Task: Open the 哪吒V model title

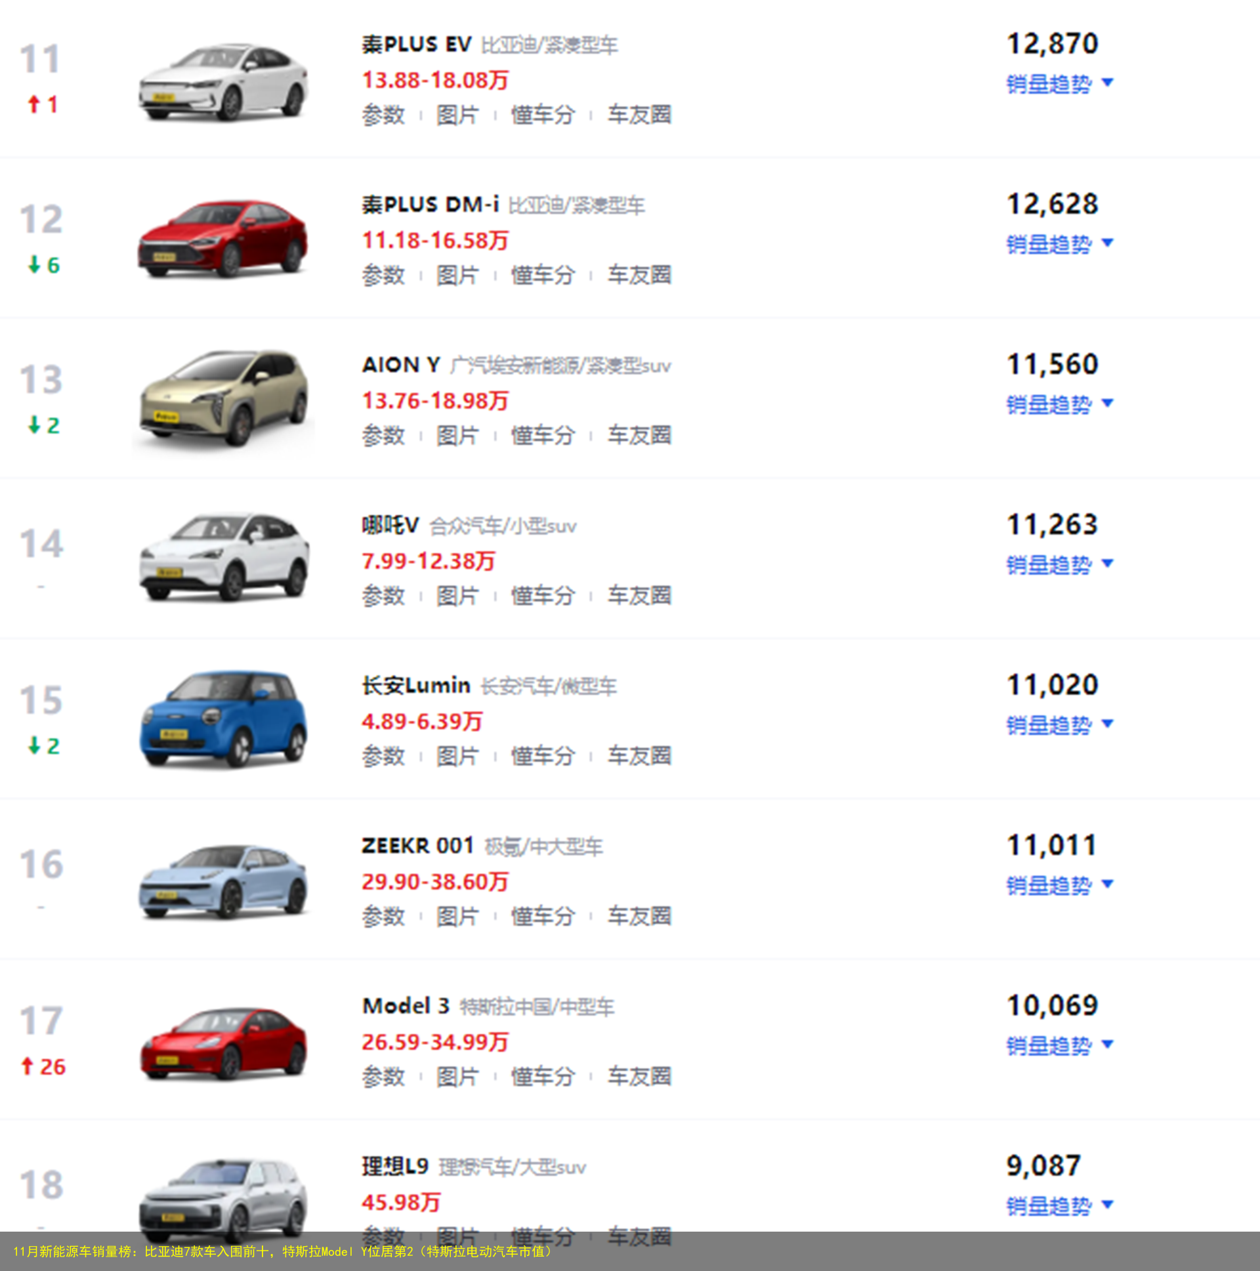Action: [x=390, y=525]
